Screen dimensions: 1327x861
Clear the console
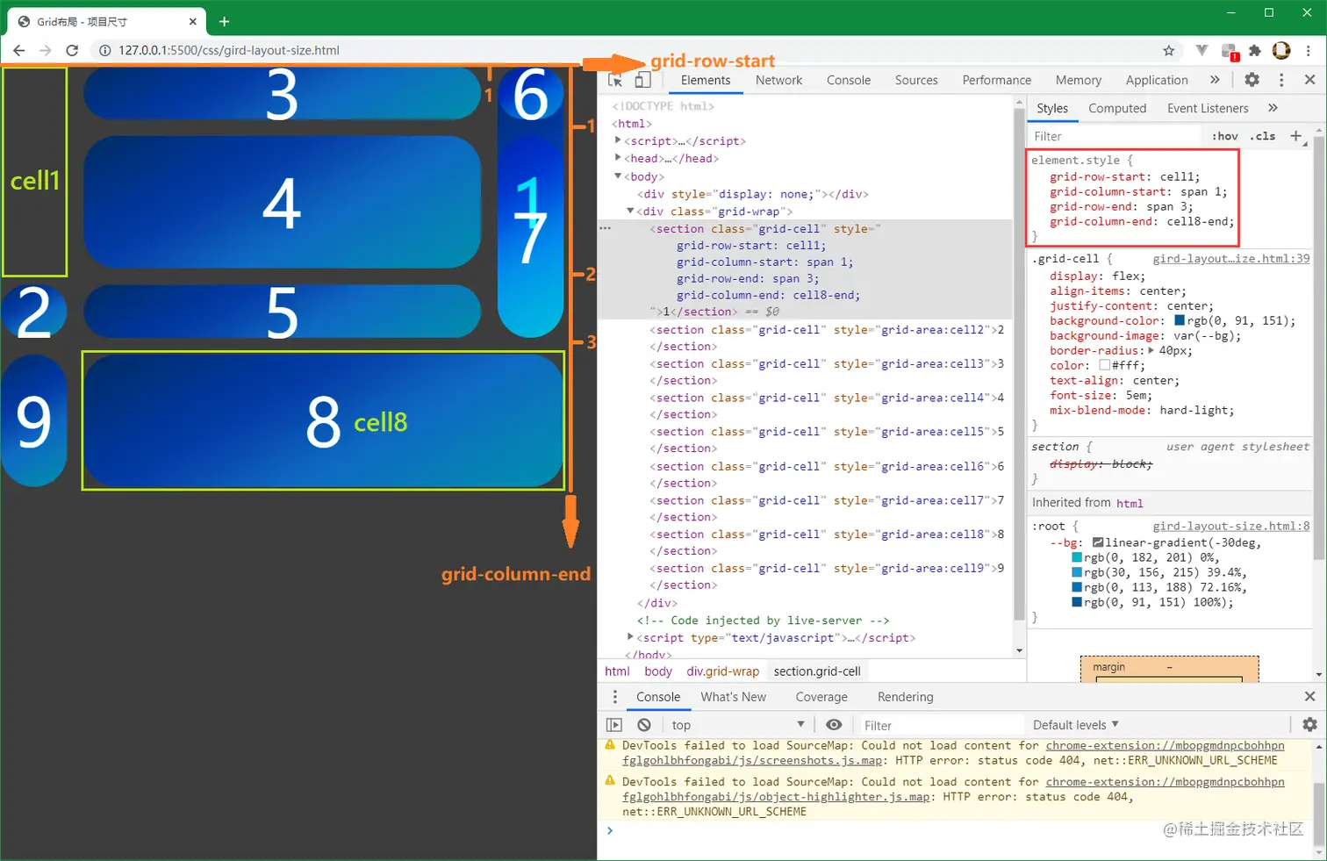pyautogui.click(x=644, y=725)
